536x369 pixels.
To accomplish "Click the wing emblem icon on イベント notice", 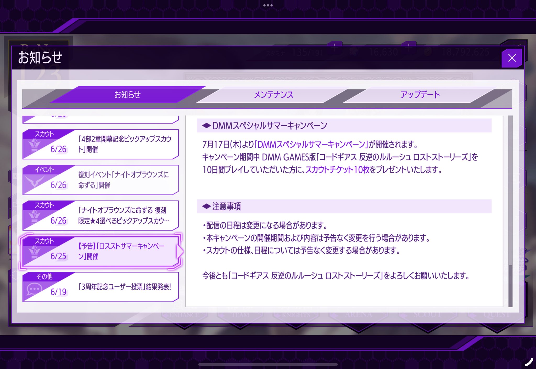I will pos(34,181).
